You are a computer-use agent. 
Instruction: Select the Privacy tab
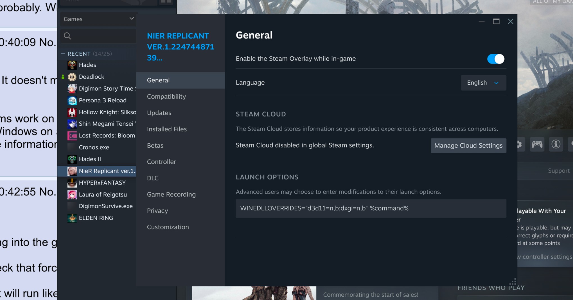181,211
